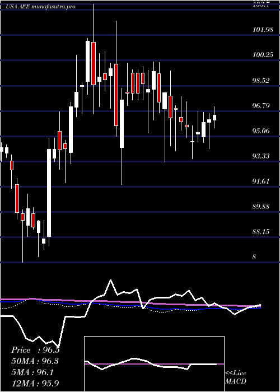Click the 100.25 price axis label
This screenshot has height=392, width=280.
pyautogui.click(x=263, y=55)
